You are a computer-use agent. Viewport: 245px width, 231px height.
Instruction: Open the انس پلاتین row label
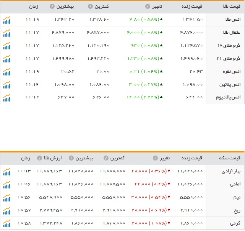click(x=230, y=85)
